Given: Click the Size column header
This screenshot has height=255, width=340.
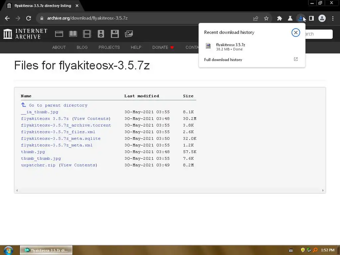Looking at the screenshot, I should pos(188,96).
